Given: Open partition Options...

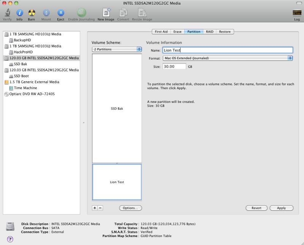Looking at the screenshot, I should click(x=130, y=208).
